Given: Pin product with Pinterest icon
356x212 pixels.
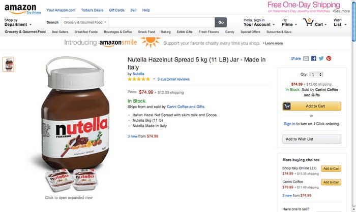Looking at the screenshot, I should [x=329, y=58].
